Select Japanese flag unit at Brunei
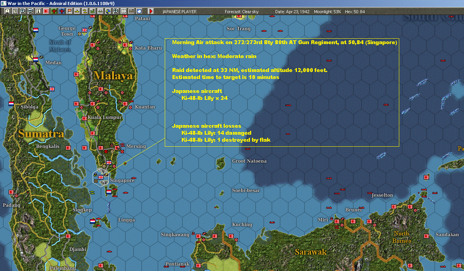This screenshot has height=271, width=464. tap(353, 221)
